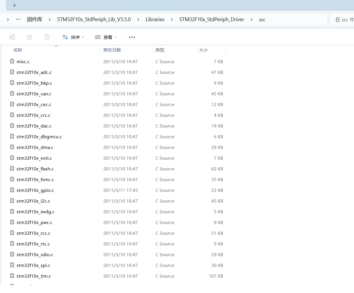Screen dimensions: 354x293
Task: Click file name stm32f10x_gpio.c
Action: click(x=35, y=190)
